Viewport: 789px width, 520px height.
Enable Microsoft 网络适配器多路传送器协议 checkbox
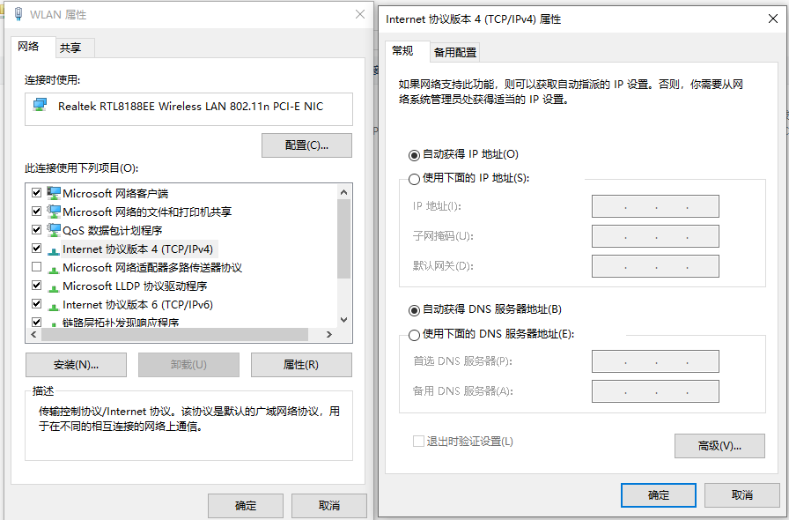[x=36, y=266]
